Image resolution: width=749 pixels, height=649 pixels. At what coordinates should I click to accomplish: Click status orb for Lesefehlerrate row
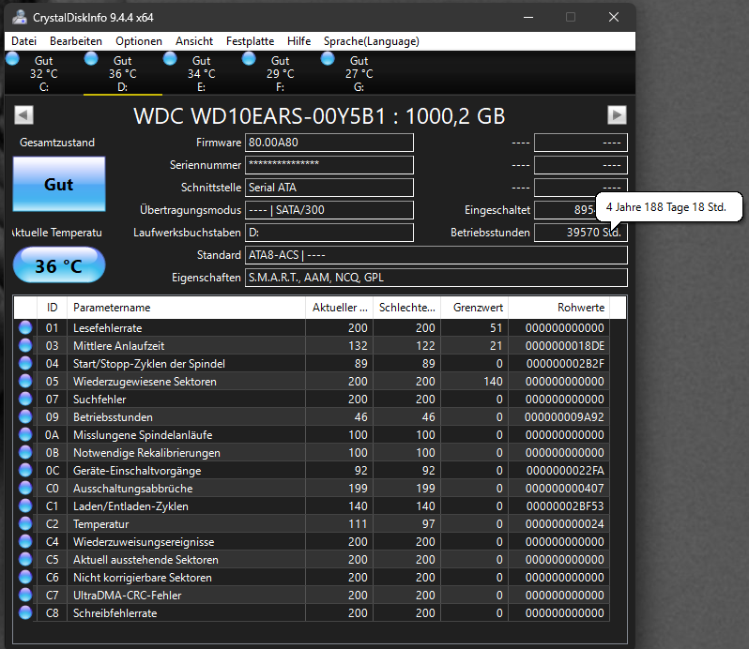[25, 328]
